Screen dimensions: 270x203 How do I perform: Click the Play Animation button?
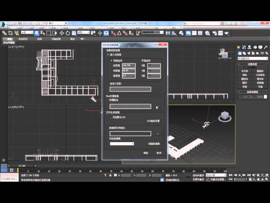240,175
